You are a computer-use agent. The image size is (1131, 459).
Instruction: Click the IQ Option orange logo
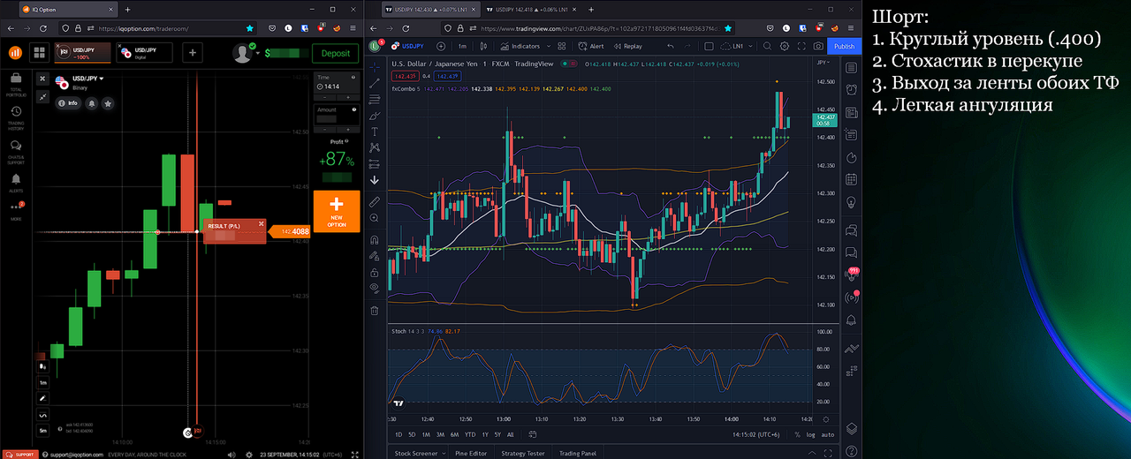pos(15,53)
